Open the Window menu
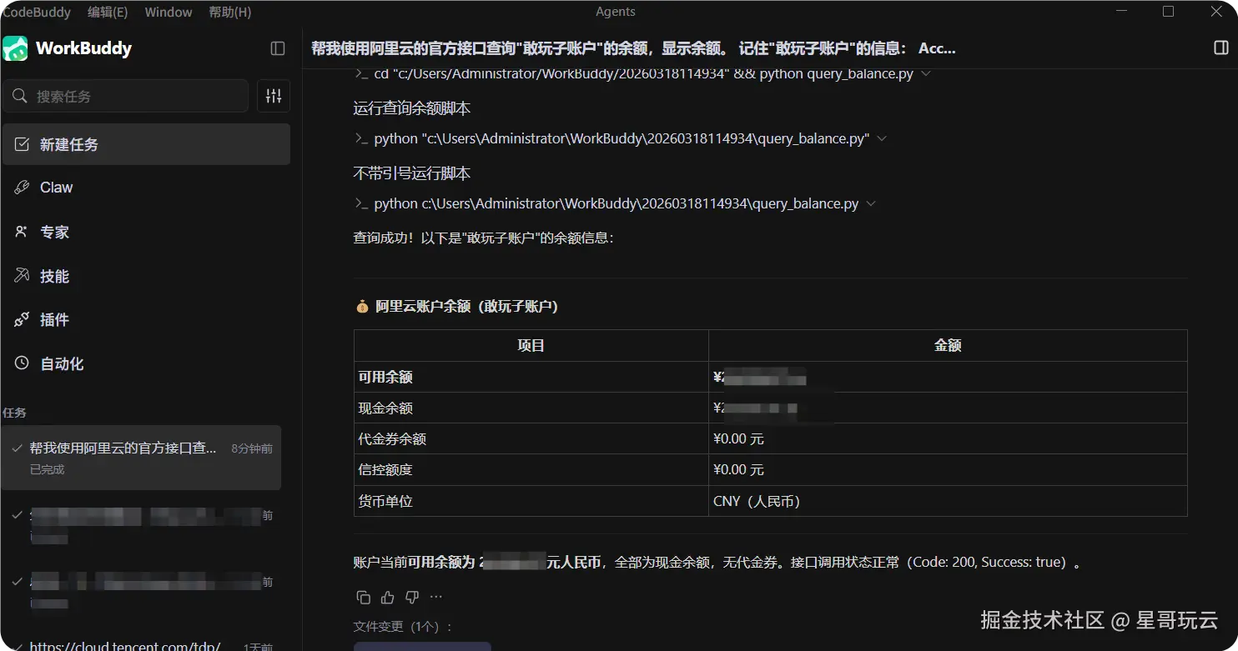 169,12
